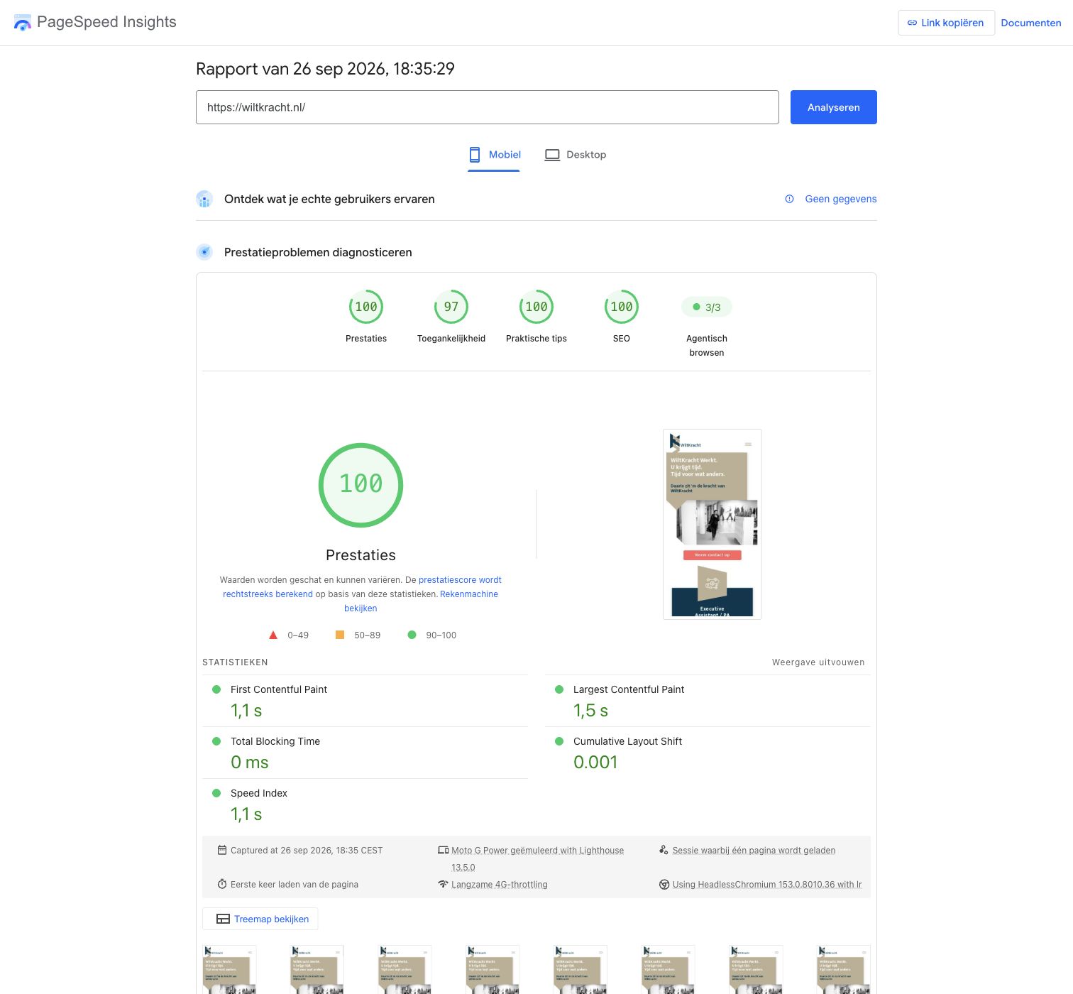Click Eerste keer laden van de pagina

pos(295,885)
